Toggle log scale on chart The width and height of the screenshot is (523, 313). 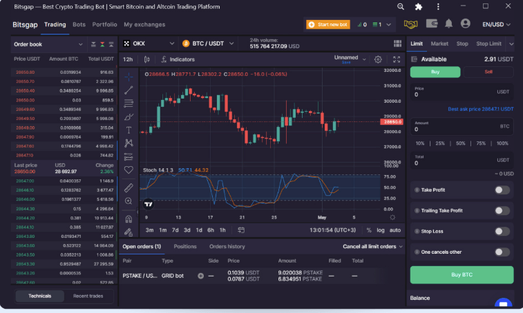pyautogui.click(x=381, y=230)
